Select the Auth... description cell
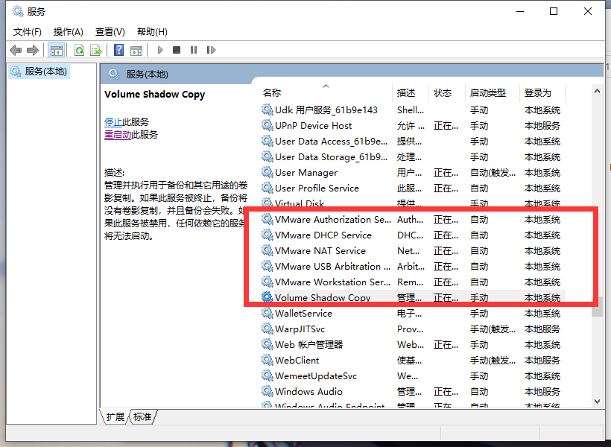Image resolution: width=611 pixels, height=447 pixels. (x=410, y=220)
